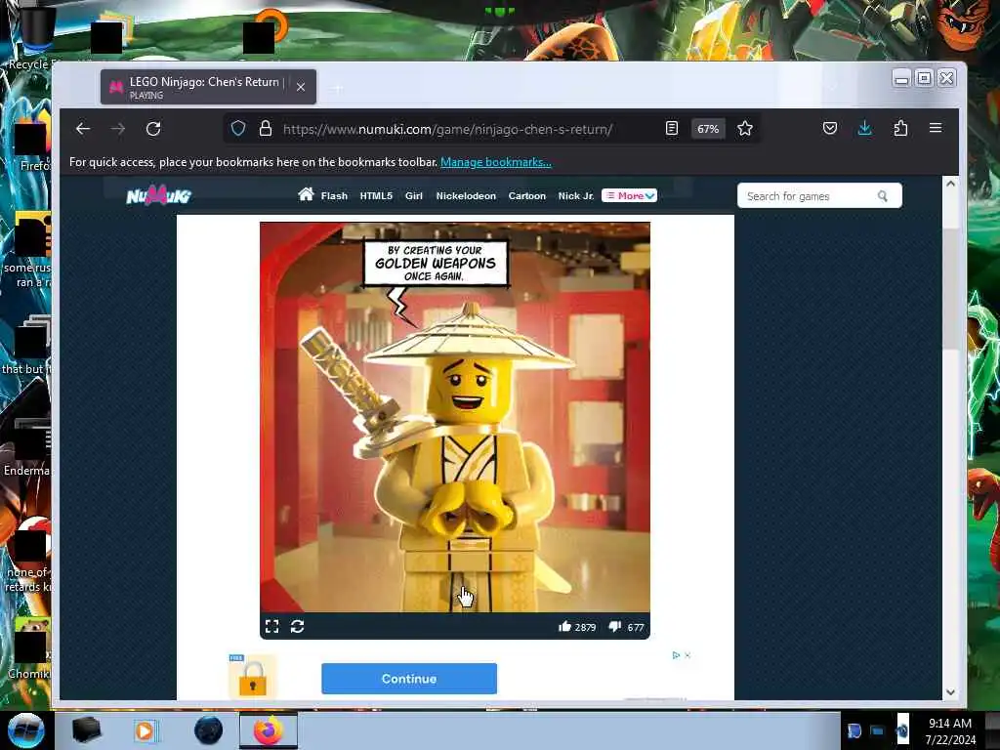Reload the page with the refresh icon
1000x750 pixels.
153,129
